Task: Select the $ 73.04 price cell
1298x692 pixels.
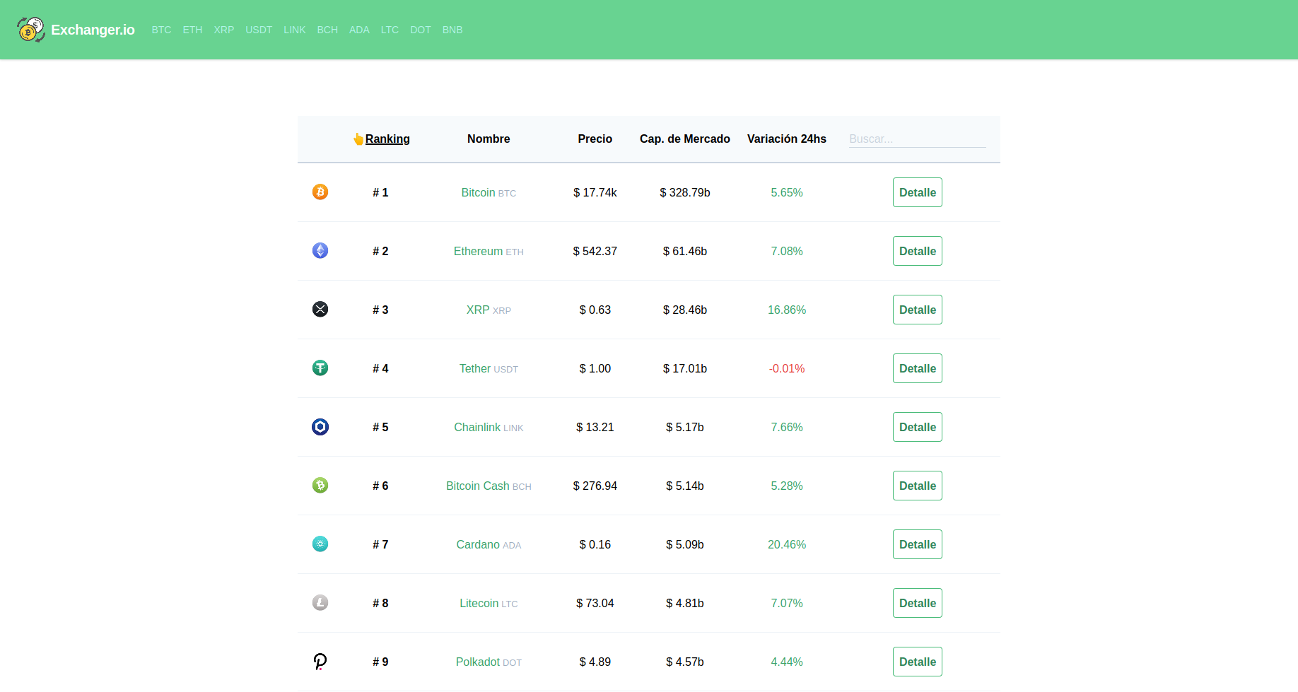Action: coord(595,603)
